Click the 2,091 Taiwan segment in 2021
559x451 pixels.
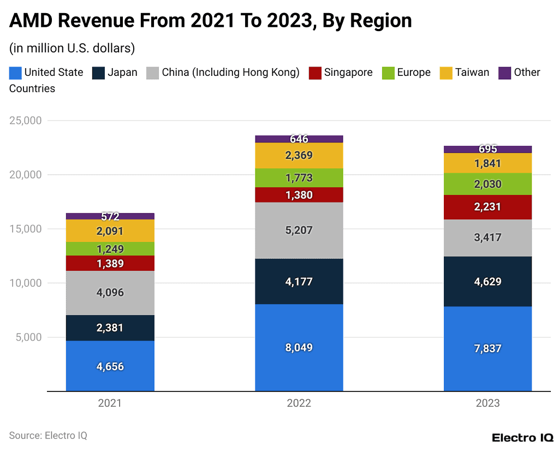[x=110, y=231]
